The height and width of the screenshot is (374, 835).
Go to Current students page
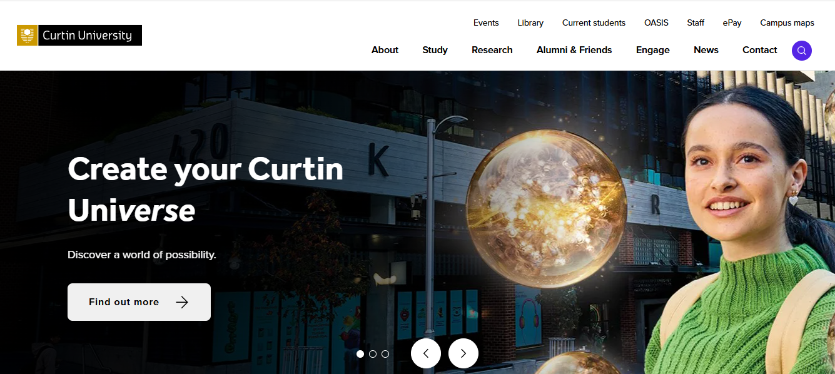point(594,23)
